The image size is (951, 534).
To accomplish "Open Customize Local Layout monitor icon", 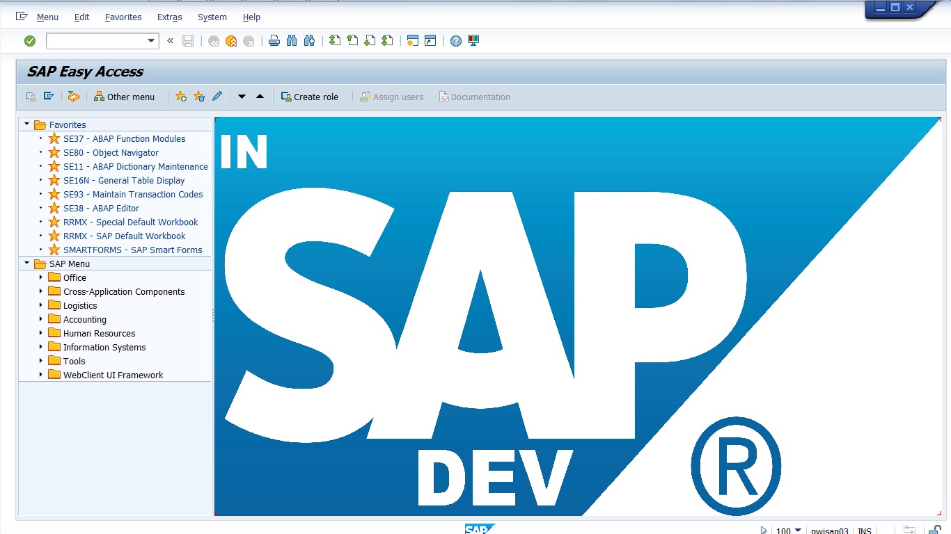I will coord(473,41).
